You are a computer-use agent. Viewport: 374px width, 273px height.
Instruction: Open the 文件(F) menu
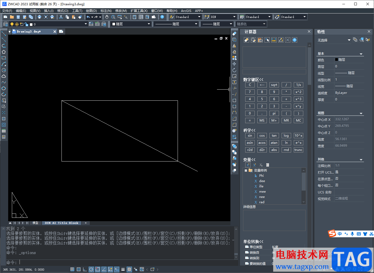coord(7,11)
